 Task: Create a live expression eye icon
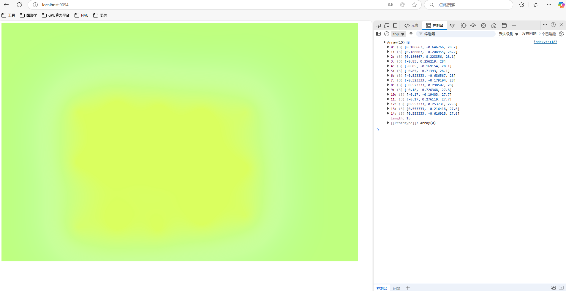click(x=411, y=34)
